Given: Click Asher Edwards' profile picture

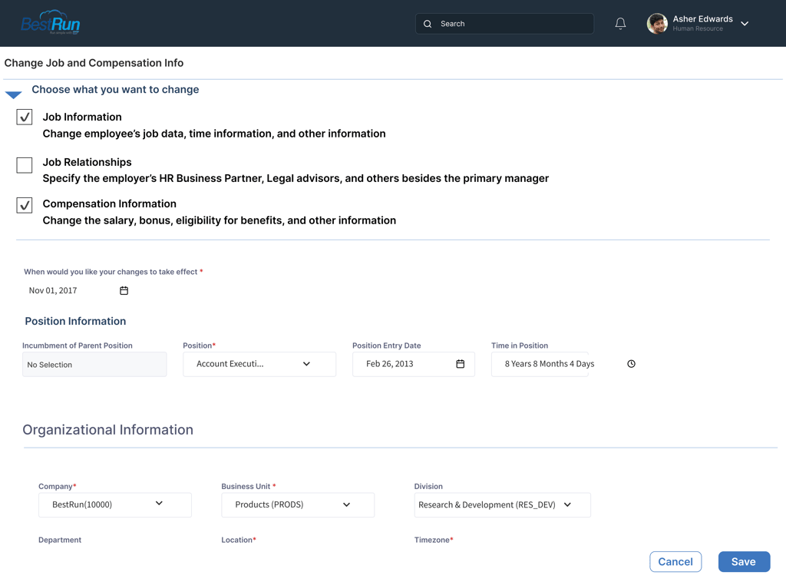Looking at the screenshot, I should tap(657, 23).
